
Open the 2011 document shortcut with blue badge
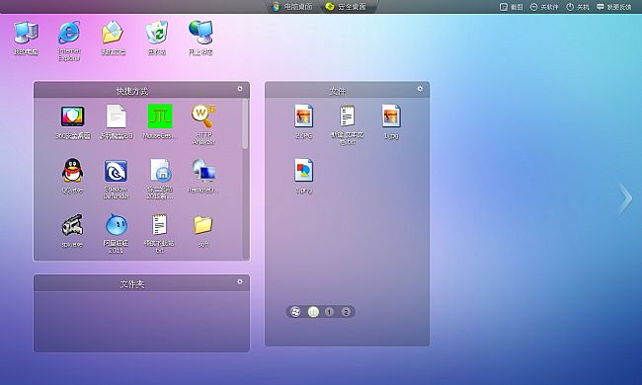point(160,180)
